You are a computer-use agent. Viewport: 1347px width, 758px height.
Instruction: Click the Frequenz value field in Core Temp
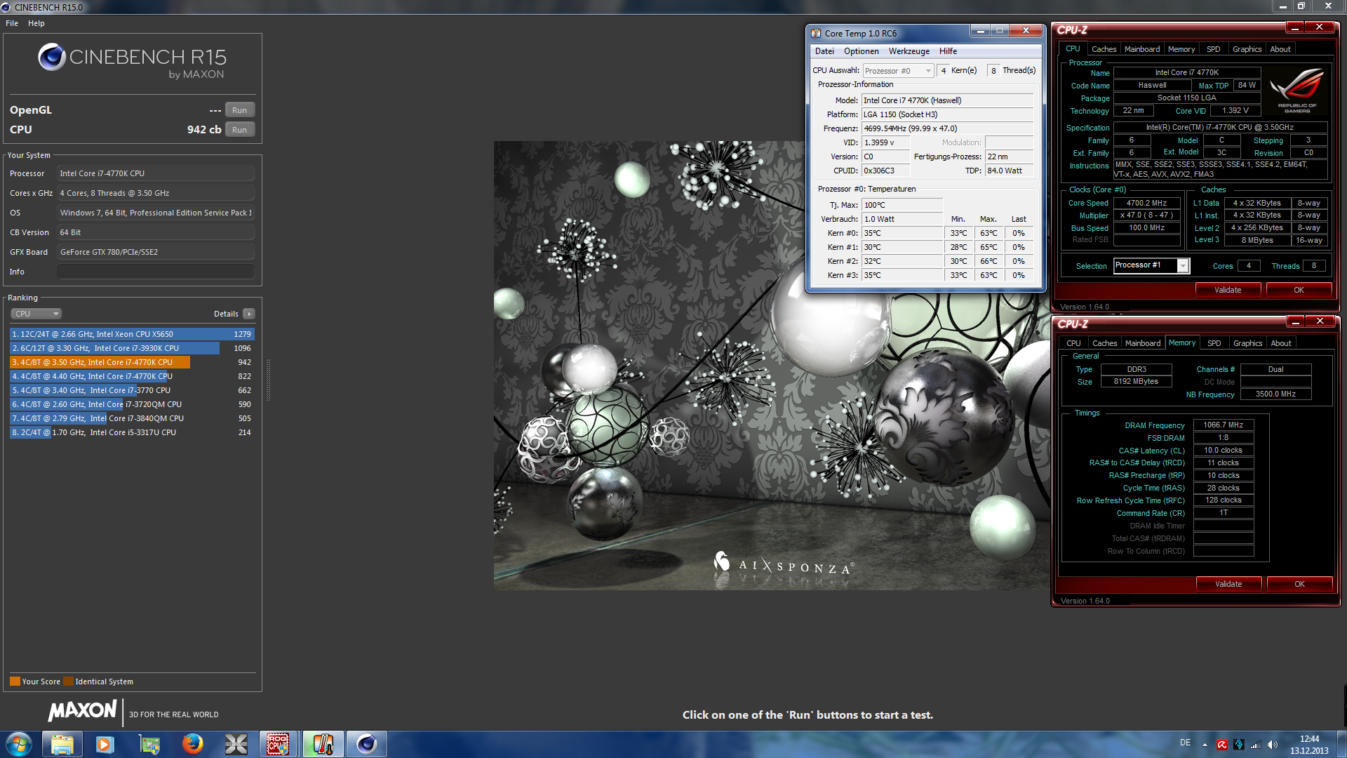pyautogui.click(x=947, y=128)
